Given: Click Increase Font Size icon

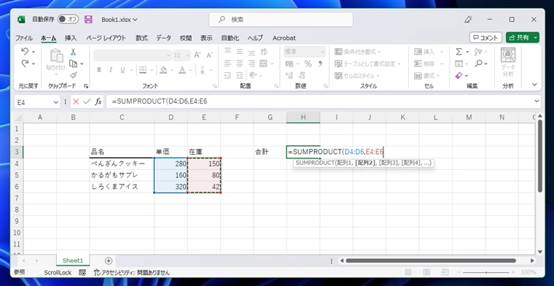Looking at the screenshot, I should 198,55.
